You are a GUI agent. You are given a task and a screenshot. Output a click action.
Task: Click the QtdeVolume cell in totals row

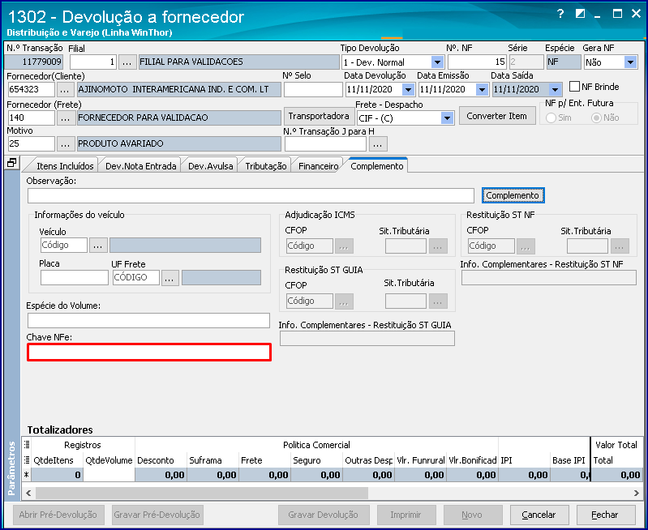109,475
